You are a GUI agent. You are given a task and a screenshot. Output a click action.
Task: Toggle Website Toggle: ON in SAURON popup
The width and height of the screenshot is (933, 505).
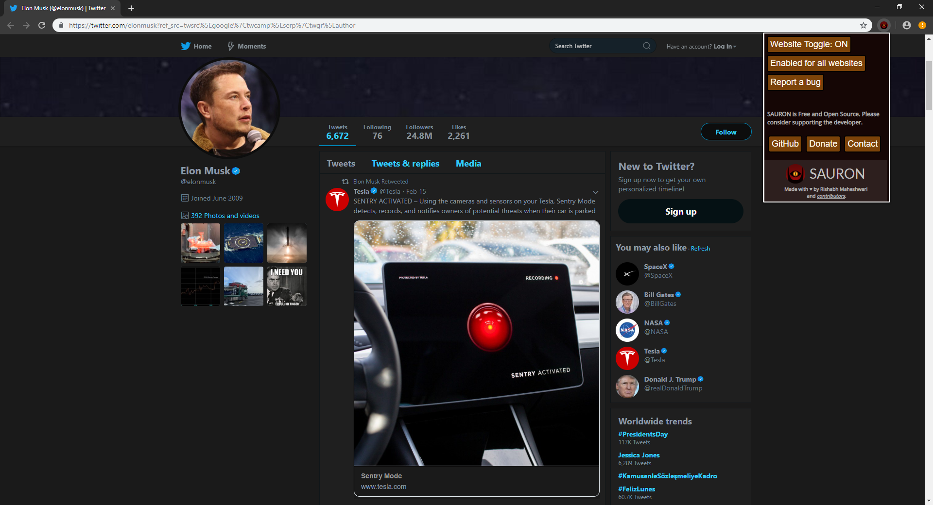coord(809,44)
